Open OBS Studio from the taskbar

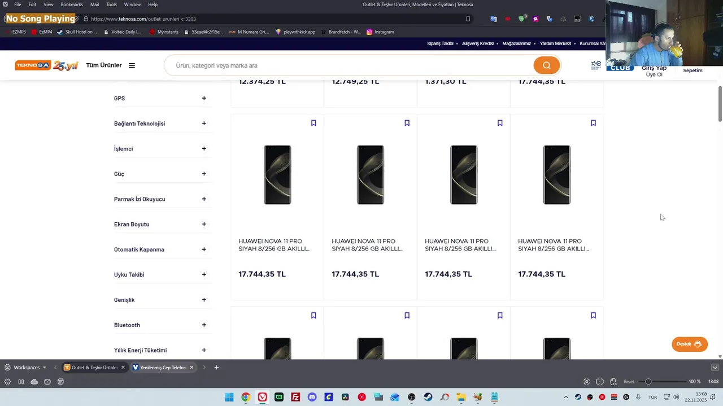[411, 398]
